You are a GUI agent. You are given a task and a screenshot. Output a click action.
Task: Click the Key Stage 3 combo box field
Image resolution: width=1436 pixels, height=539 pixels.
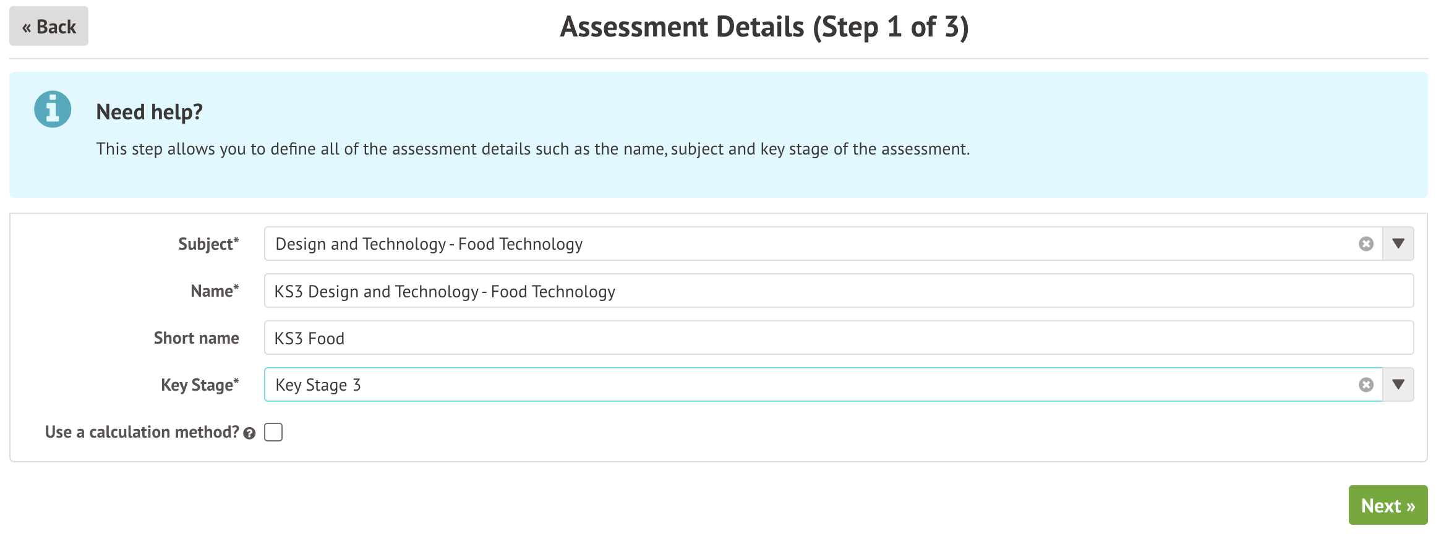804,385
